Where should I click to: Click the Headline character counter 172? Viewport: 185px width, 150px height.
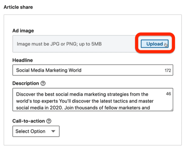[x=168, y=70]
